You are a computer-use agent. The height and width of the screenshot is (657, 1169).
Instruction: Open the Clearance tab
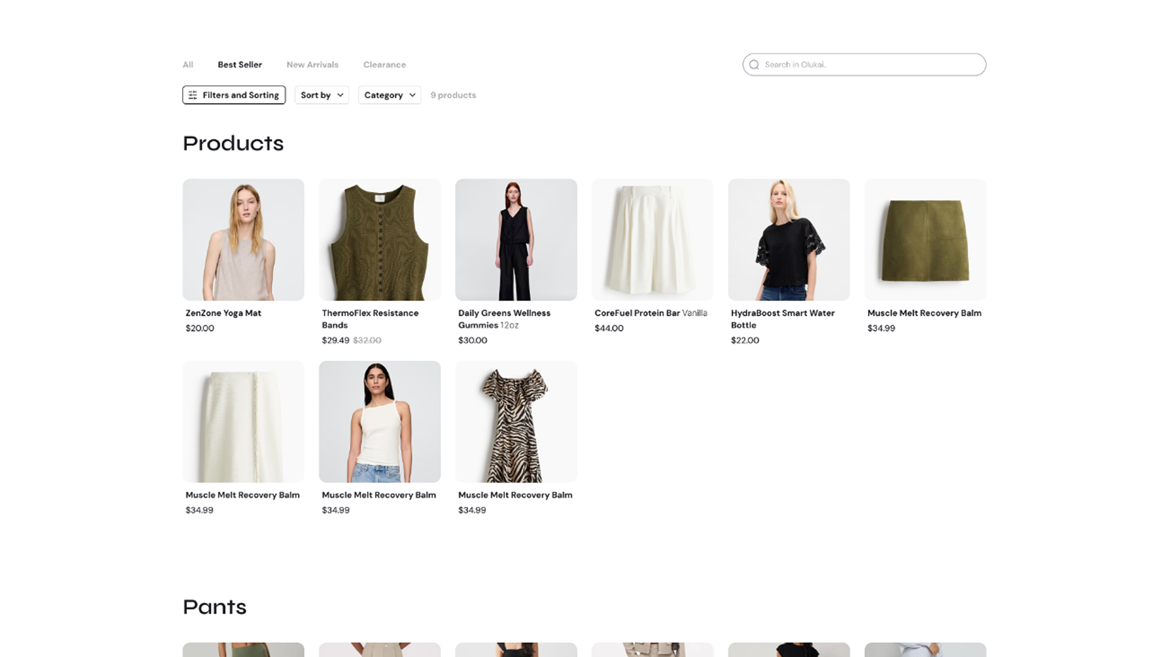(384, 64)
